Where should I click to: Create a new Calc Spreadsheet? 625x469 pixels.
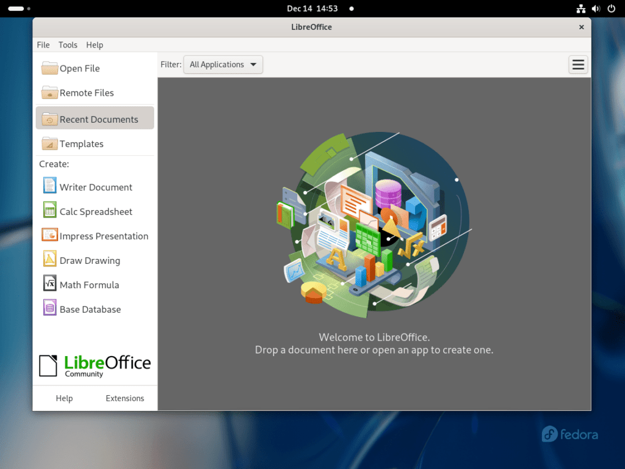pos(96,211)
